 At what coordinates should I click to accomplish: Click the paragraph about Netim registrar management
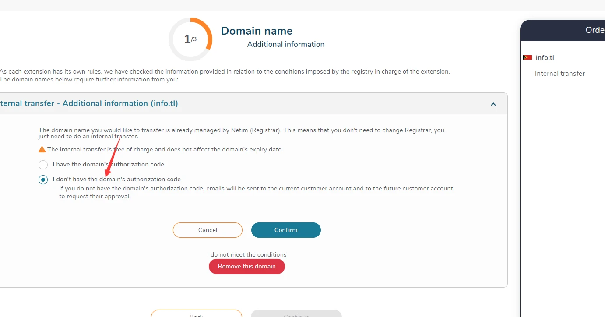[x=241, y=133]
